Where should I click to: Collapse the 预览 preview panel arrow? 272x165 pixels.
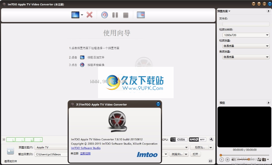tap(268, 103)
